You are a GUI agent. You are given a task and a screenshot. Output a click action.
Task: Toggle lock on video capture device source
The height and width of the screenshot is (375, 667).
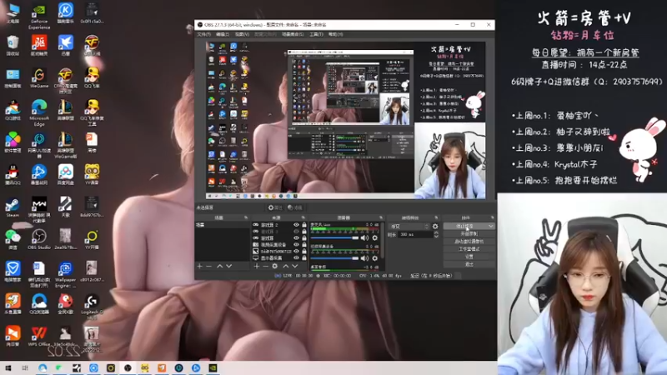tap(303, 244)
